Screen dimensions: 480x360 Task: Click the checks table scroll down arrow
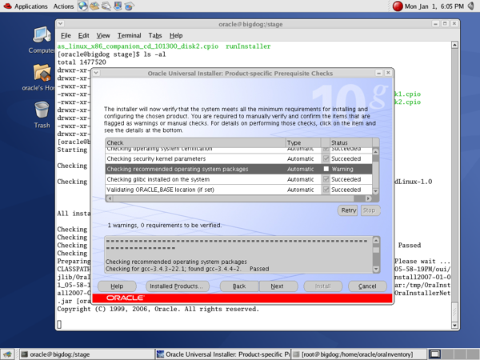point(376,191)
